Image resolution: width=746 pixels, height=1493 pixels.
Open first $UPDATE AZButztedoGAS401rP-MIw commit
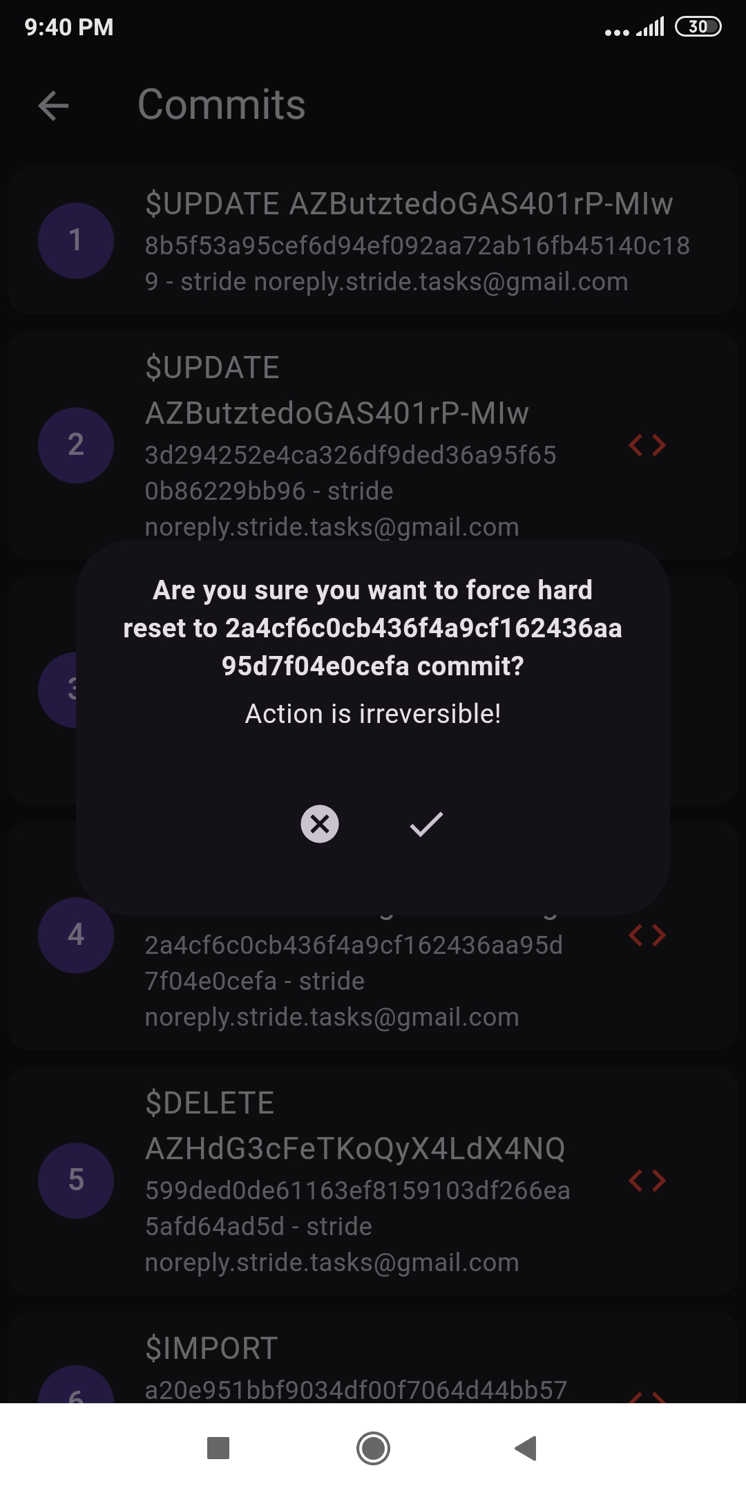(409, 205)
